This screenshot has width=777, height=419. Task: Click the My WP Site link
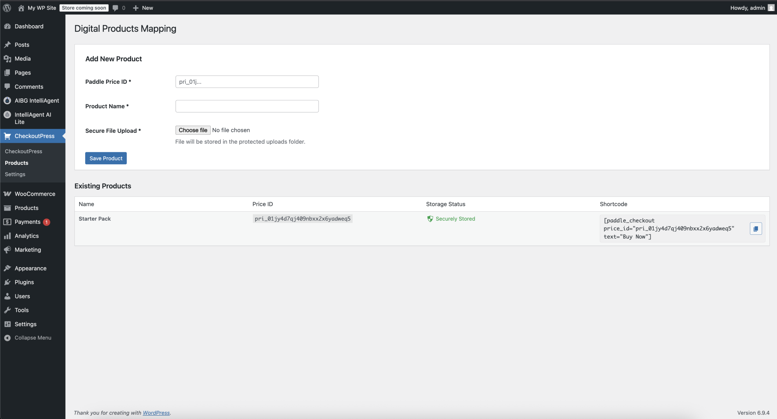coord(42,8)
